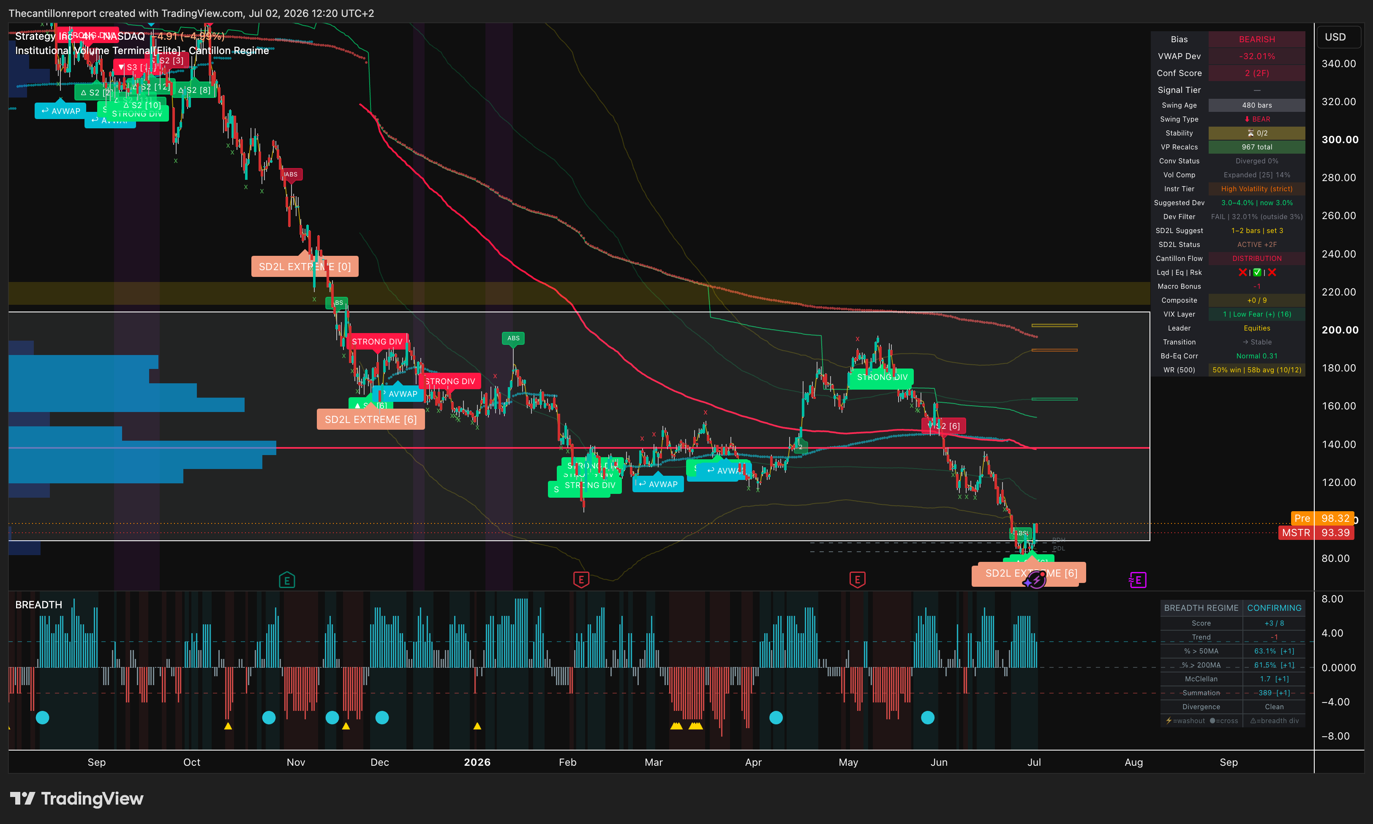This screenshot has width=1373, height=824.
Task: Open the red earnings E marker near February
Action: coord(580,580)
